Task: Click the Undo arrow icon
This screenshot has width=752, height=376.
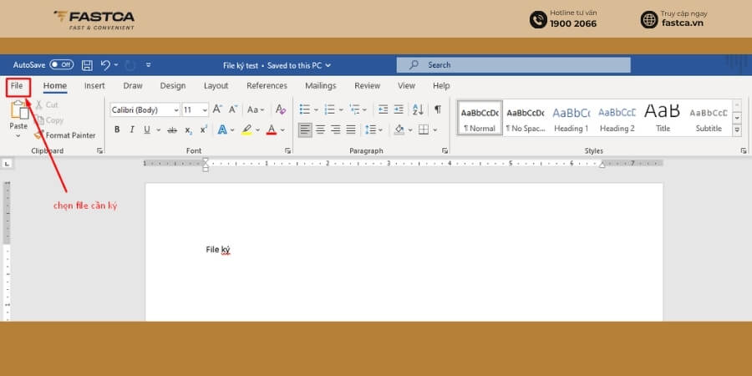Action: 105,65
